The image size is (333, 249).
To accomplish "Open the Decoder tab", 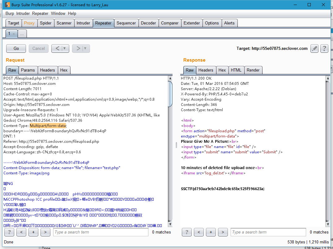I will click(x=148, y=23).
